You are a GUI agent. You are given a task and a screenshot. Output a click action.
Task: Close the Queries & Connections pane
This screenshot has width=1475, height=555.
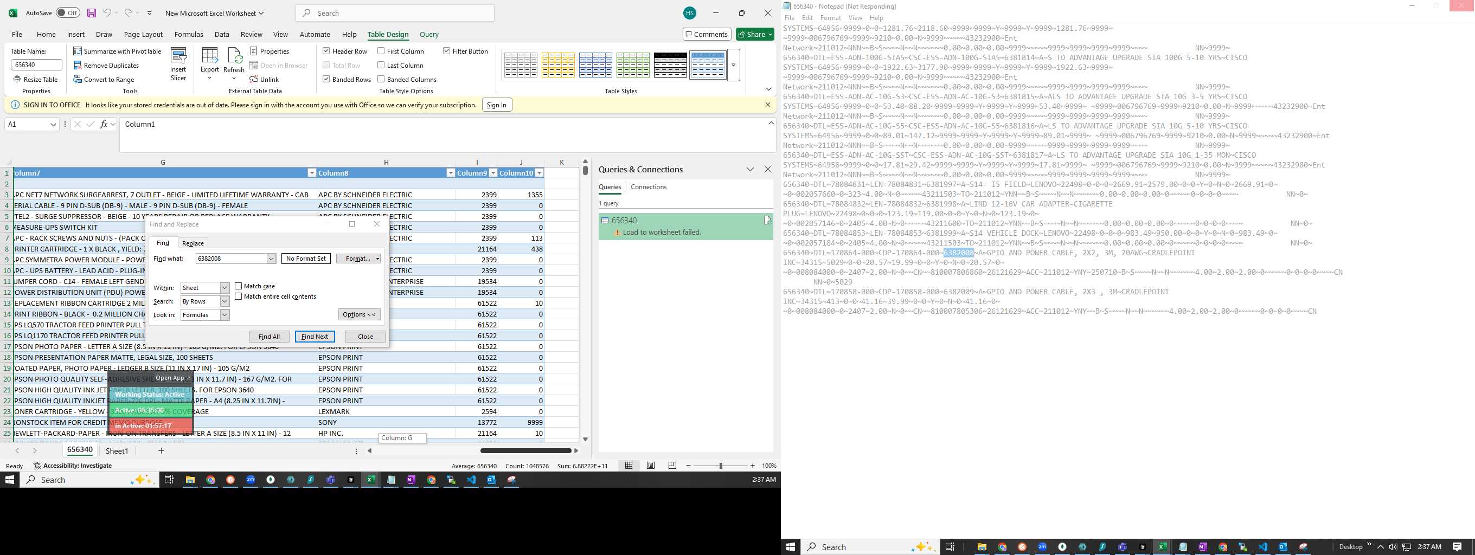coord(768,169)
